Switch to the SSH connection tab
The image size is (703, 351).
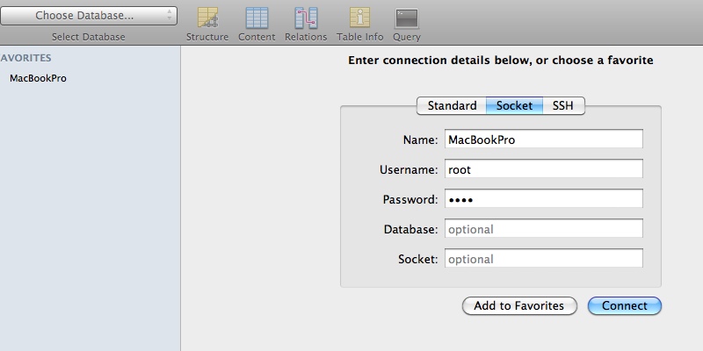click(x=563, y=105)
